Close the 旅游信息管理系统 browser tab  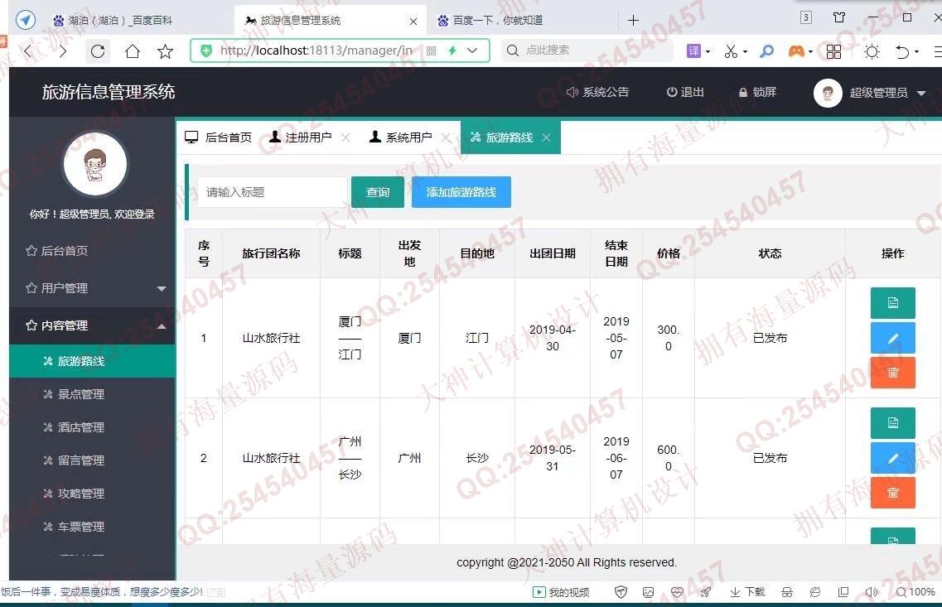pyautogui.click(x=413, y=21)
